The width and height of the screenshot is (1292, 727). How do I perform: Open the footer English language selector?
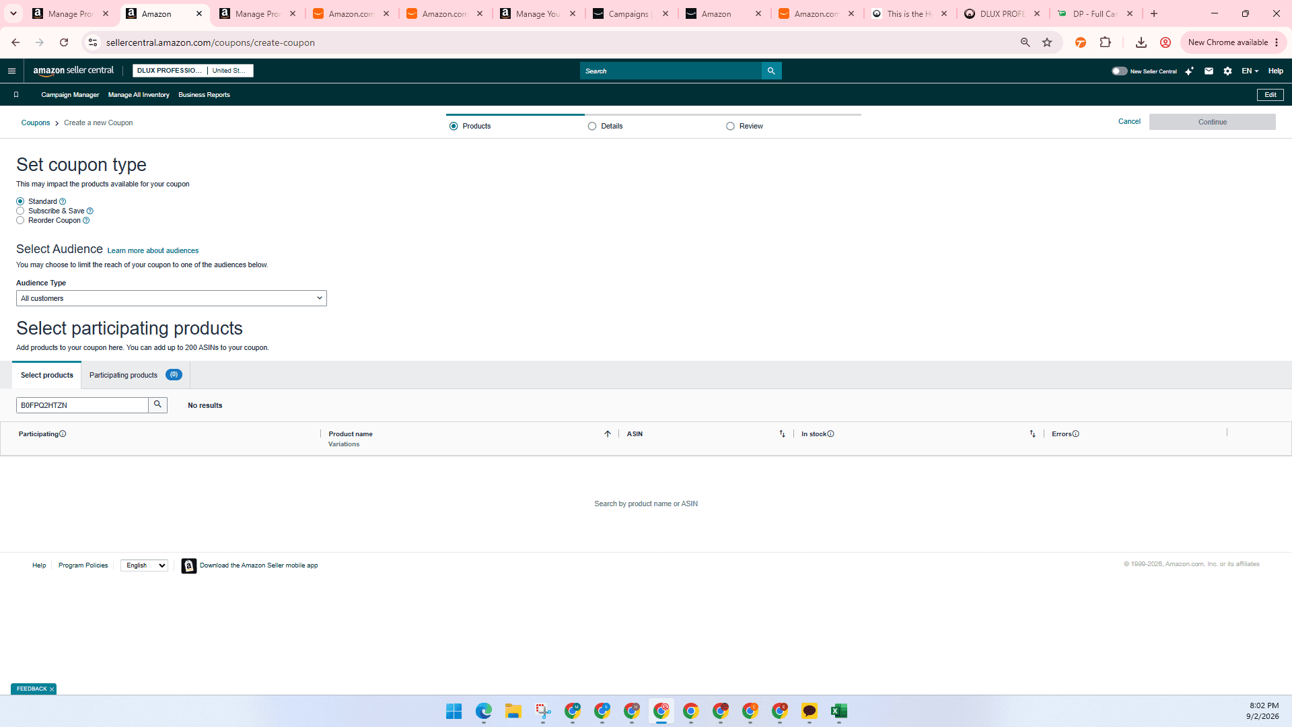[144, 565]
